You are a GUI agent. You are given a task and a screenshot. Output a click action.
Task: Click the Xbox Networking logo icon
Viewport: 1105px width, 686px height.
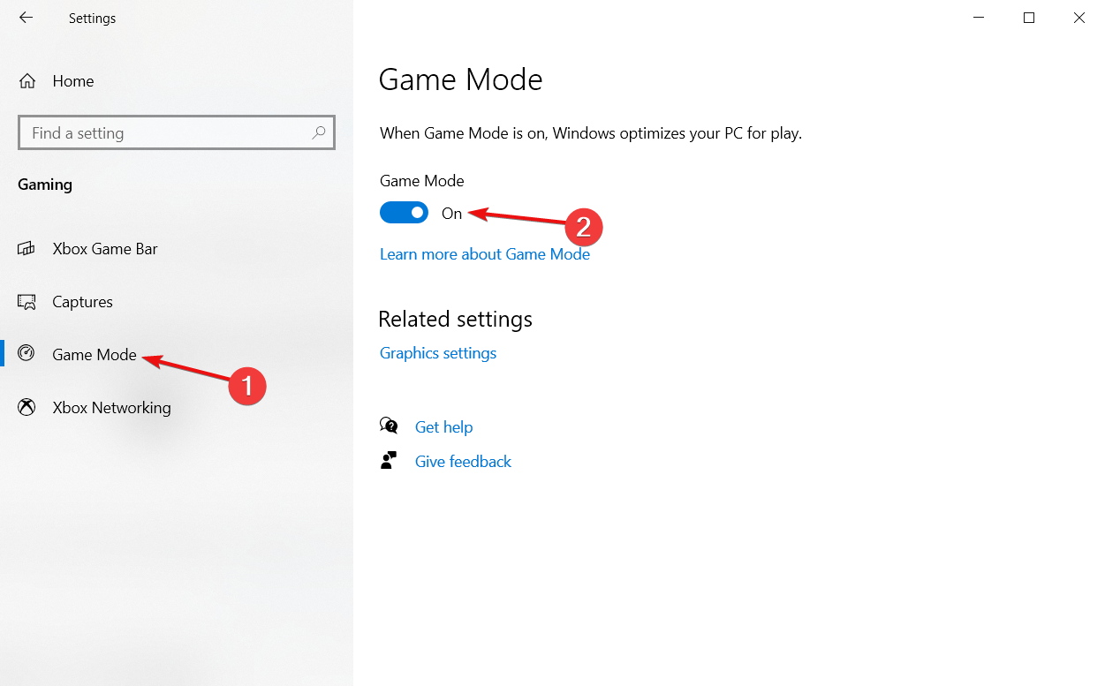click(26, 408)
